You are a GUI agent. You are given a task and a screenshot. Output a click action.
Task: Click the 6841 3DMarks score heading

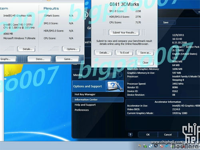pos(124,4)
